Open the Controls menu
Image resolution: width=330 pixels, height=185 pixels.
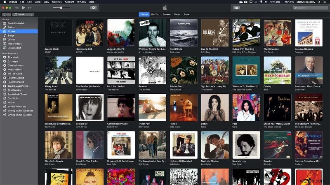[x=57, y=2]
